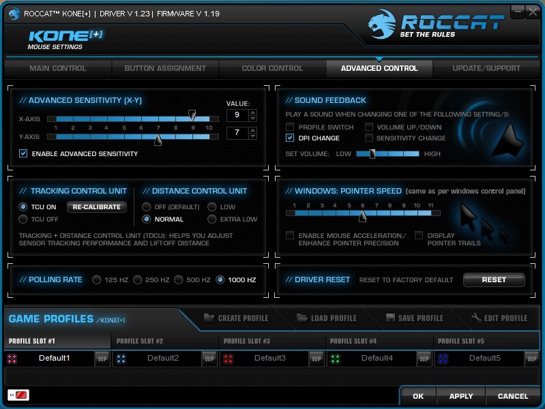Click the Set Volume slider handle

372,153
